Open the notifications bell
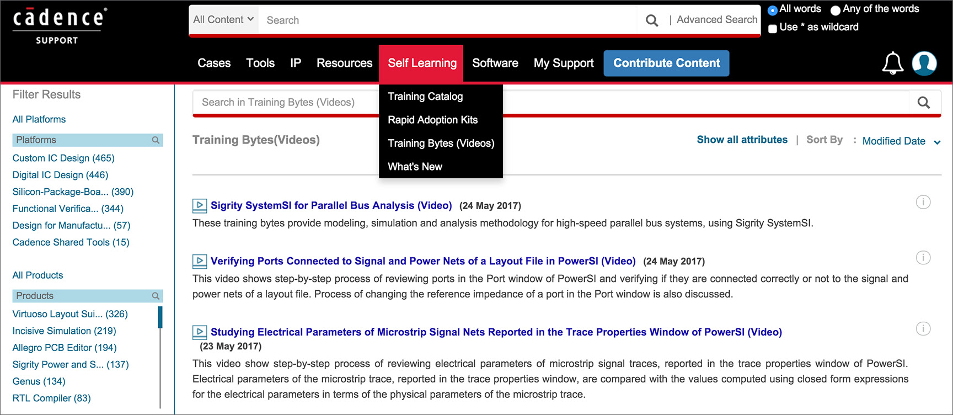953x415 pixels. click(893, 63)
